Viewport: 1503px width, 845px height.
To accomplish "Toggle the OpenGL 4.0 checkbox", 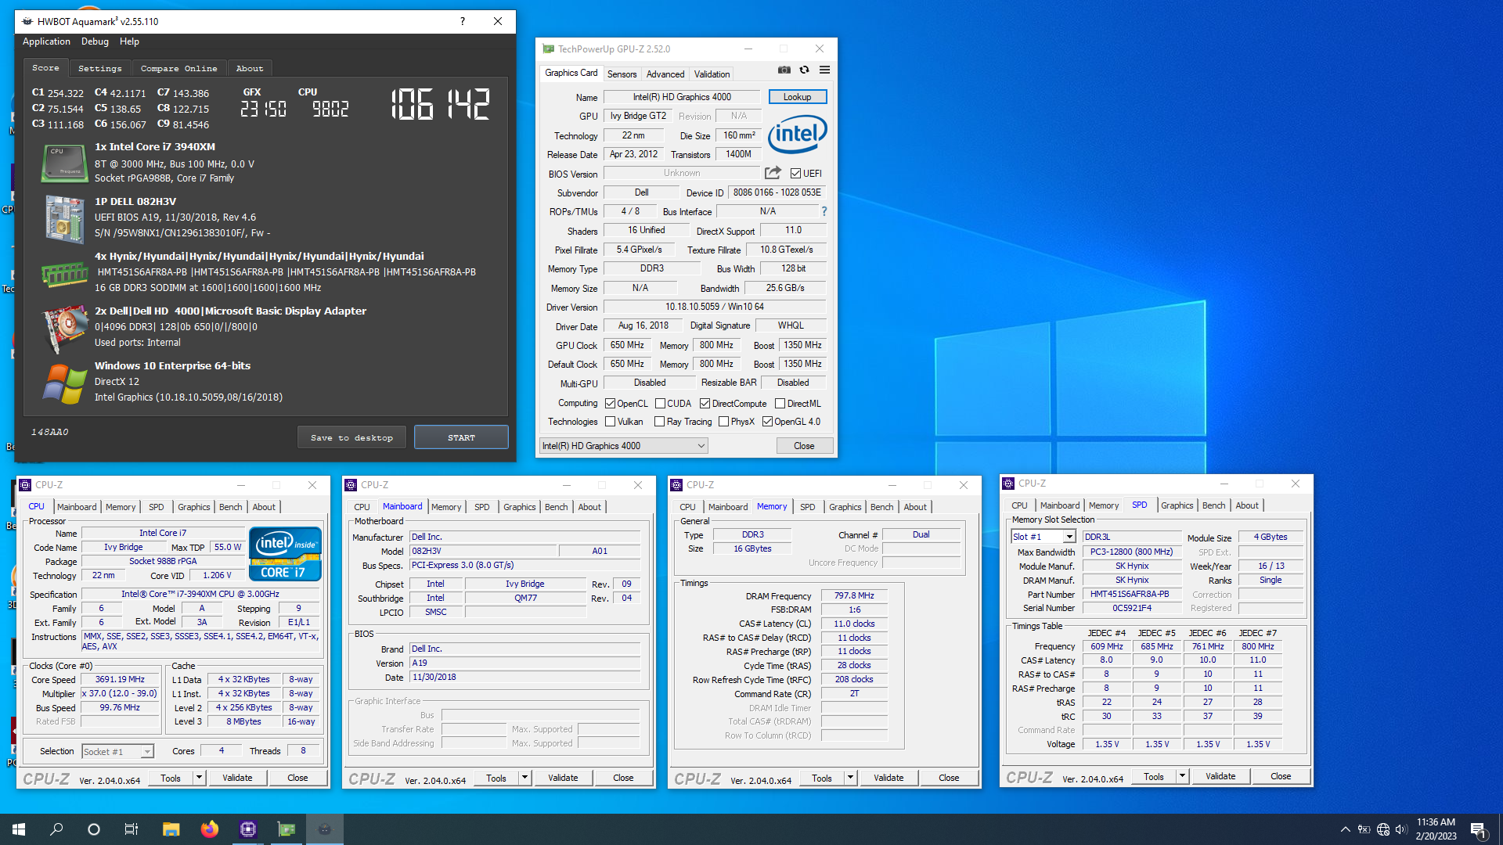I will (x=768, y=422).
